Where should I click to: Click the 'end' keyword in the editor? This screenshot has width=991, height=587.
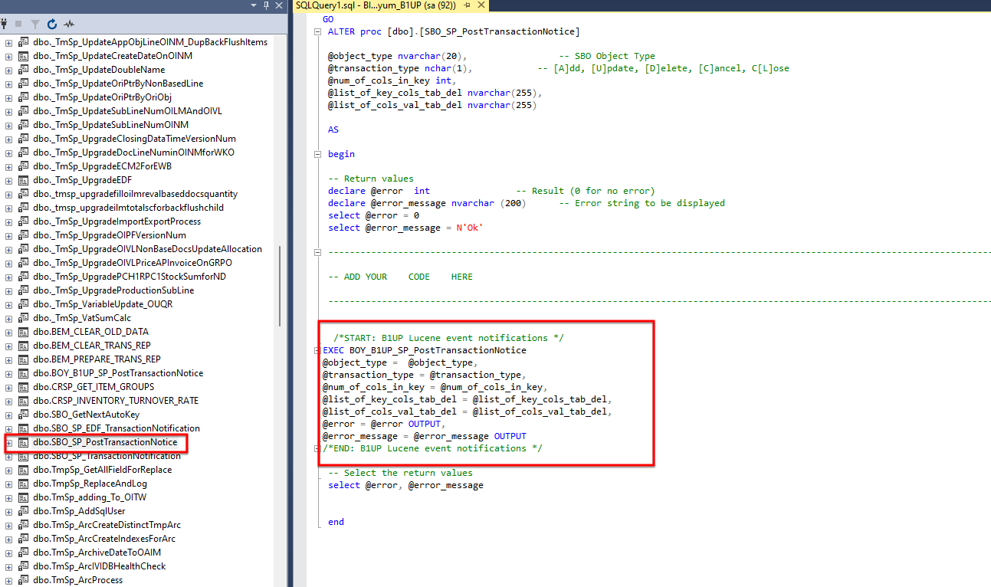336,522
